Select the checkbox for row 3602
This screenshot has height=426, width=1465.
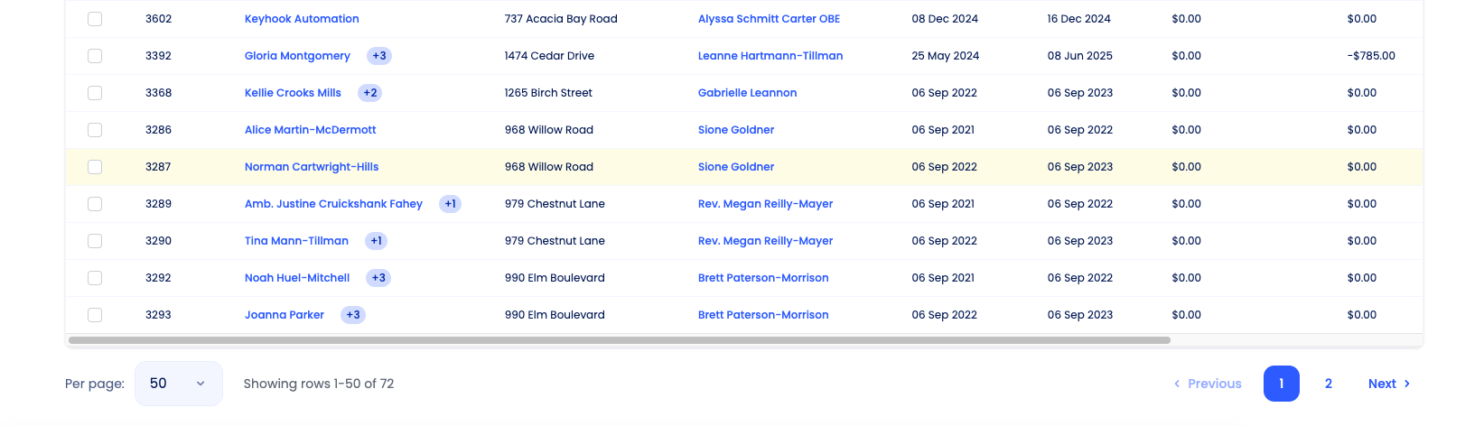(x=95, y=19)
